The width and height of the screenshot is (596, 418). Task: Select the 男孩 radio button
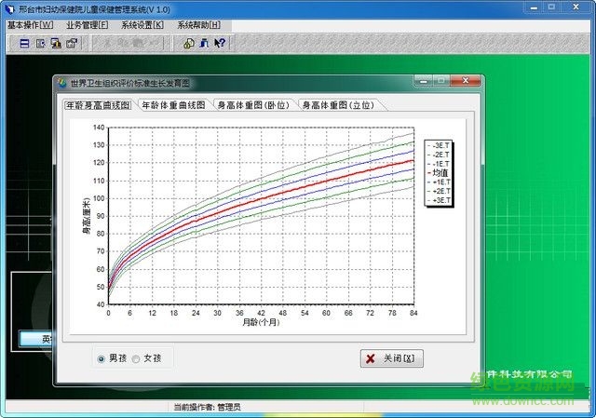tap(101, 358)
